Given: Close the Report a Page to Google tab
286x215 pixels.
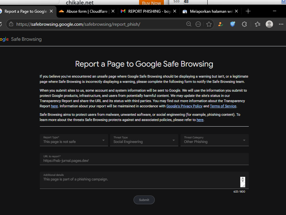Looking at the screenshot, I should [51, 11].
